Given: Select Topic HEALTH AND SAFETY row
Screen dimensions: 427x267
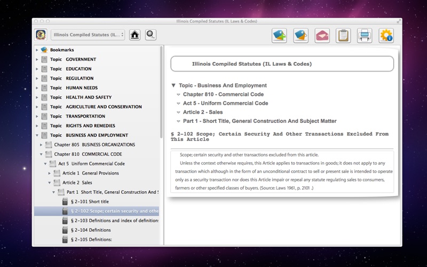Looking at the screenshot, I should click(x=97, y=97).
